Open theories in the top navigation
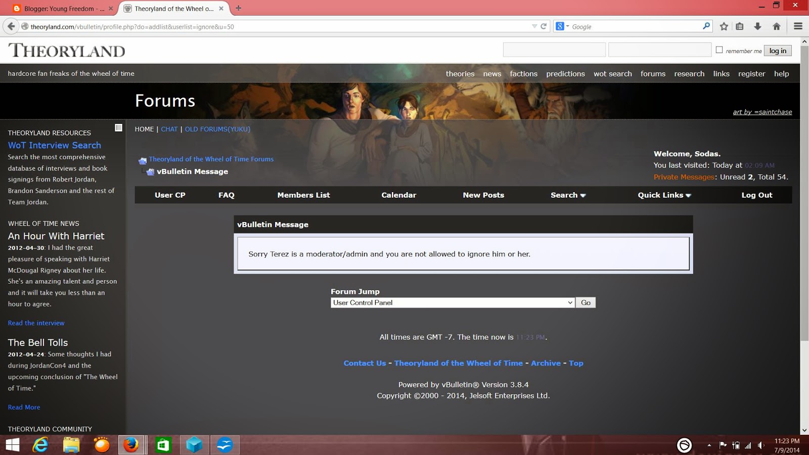809x455 pixels. (460, 74)
